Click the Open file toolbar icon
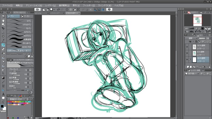Image resolution: width=212 pixels, height=119 pixels. coord(47,10)
